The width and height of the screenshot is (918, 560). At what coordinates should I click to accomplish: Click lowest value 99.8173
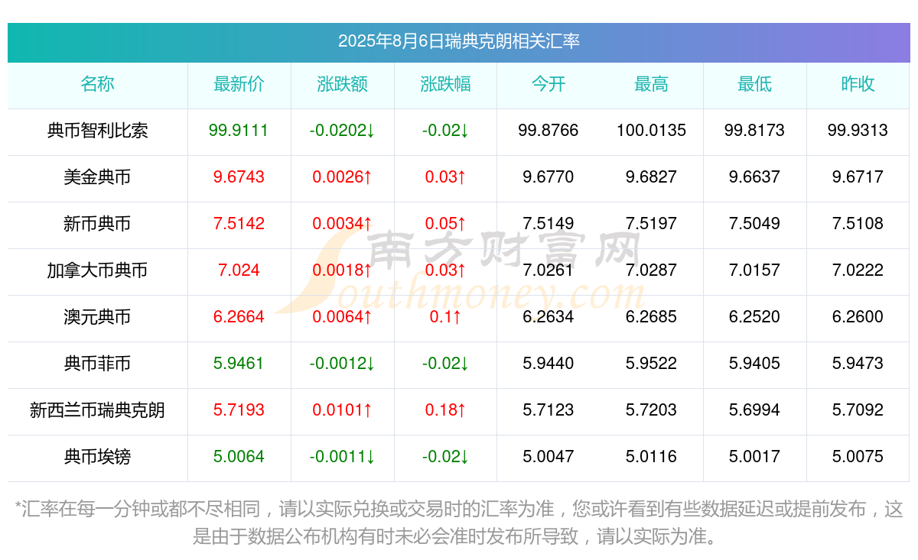pos(754,131)
